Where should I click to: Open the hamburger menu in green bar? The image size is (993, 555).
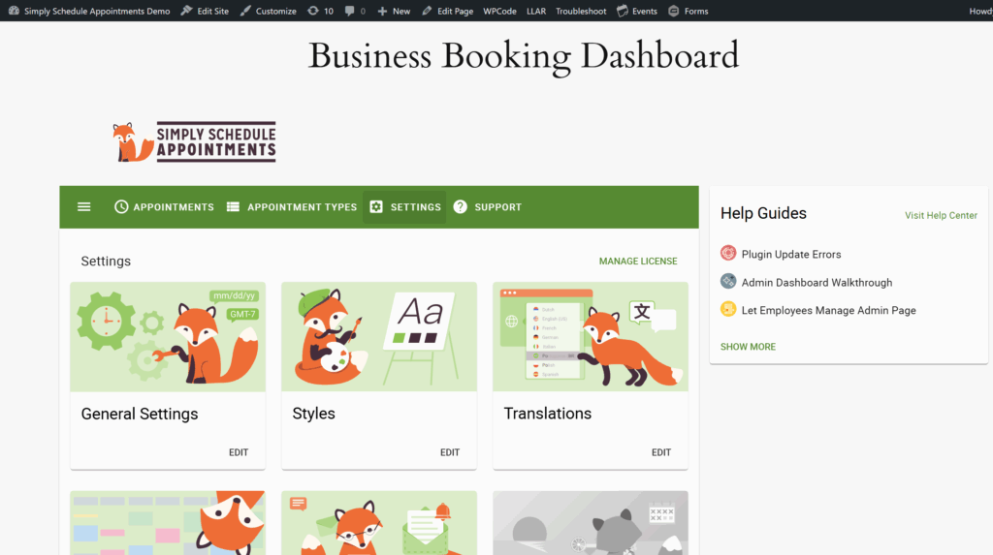(x=83, y=207)
